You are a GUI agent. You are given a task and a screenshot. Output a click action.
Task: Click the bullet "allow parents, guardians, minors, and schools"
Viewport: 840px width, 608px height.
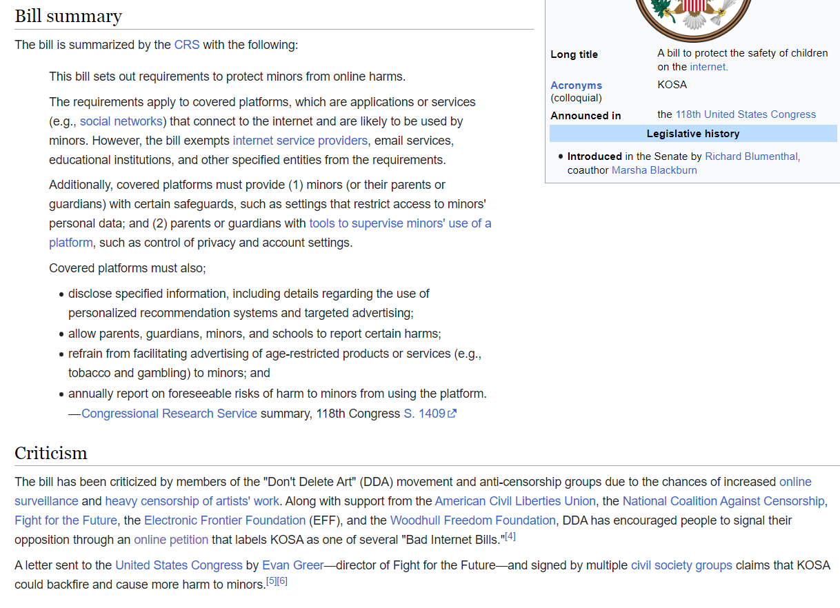tap(254, 334)
